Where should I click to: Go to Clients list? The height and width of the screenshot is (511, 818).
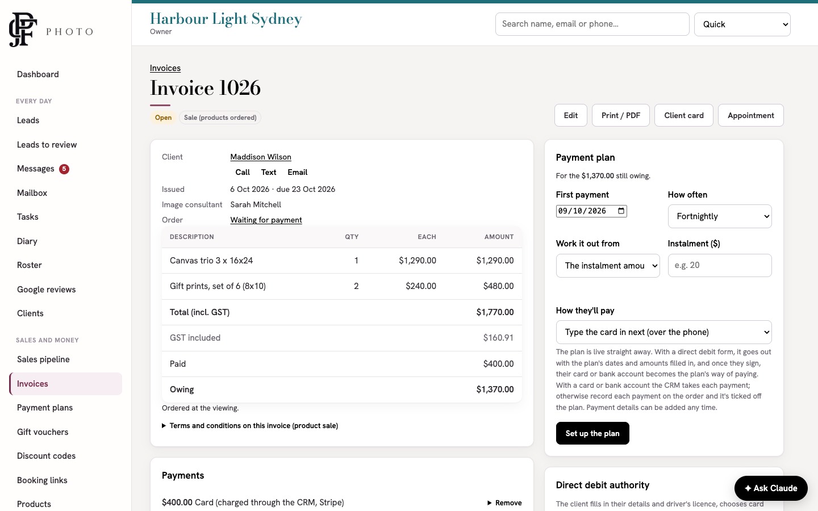coord(65,313)
